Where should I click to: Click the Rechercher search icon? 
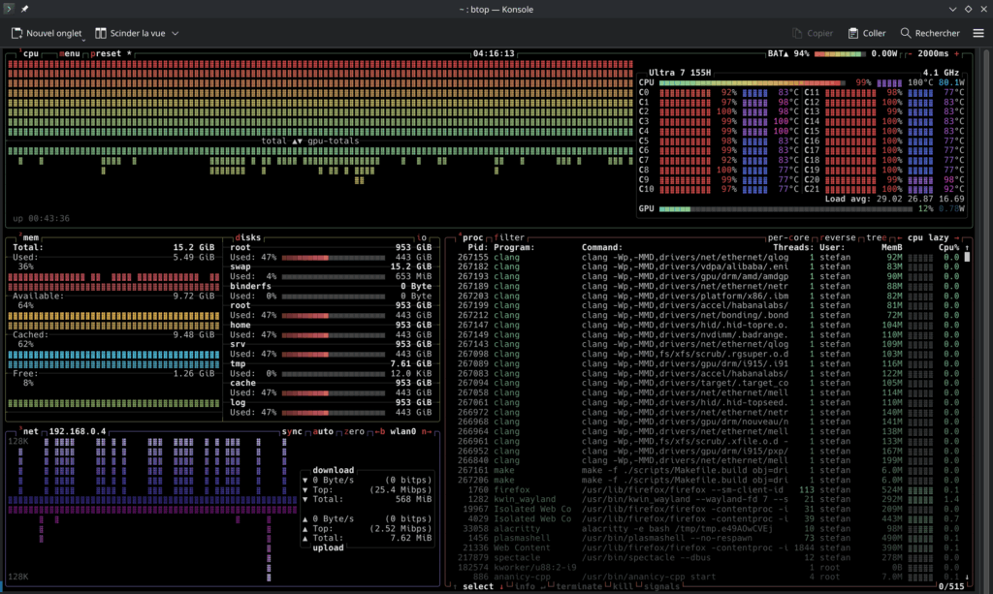click(x=906, y=33)
